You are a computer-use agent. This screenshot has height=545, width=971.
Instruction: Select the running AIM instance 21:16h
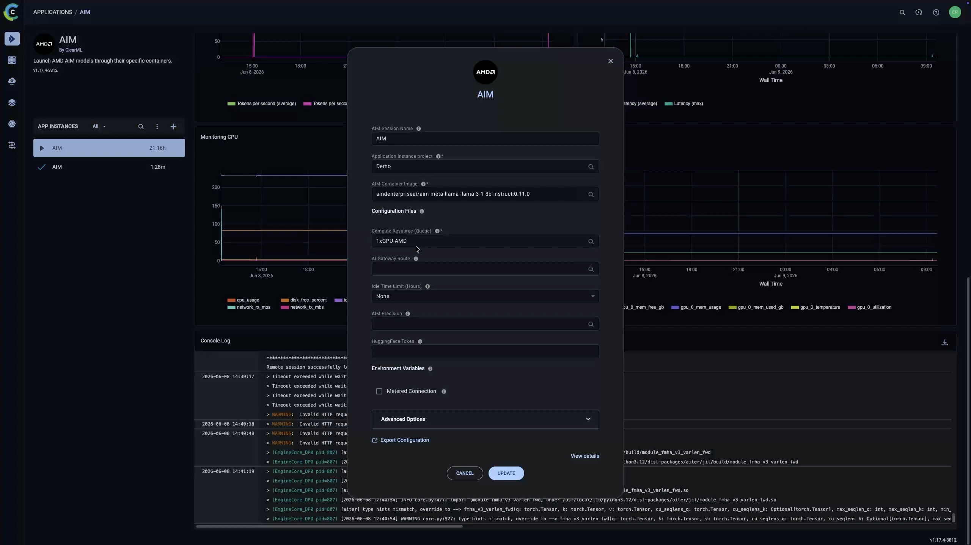[109, 148]
